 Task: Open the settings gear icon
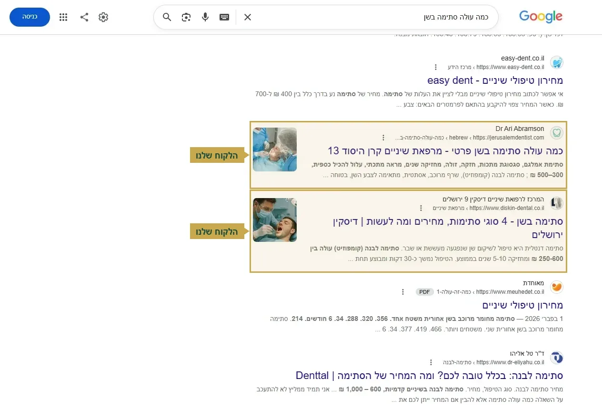[103, 17]
